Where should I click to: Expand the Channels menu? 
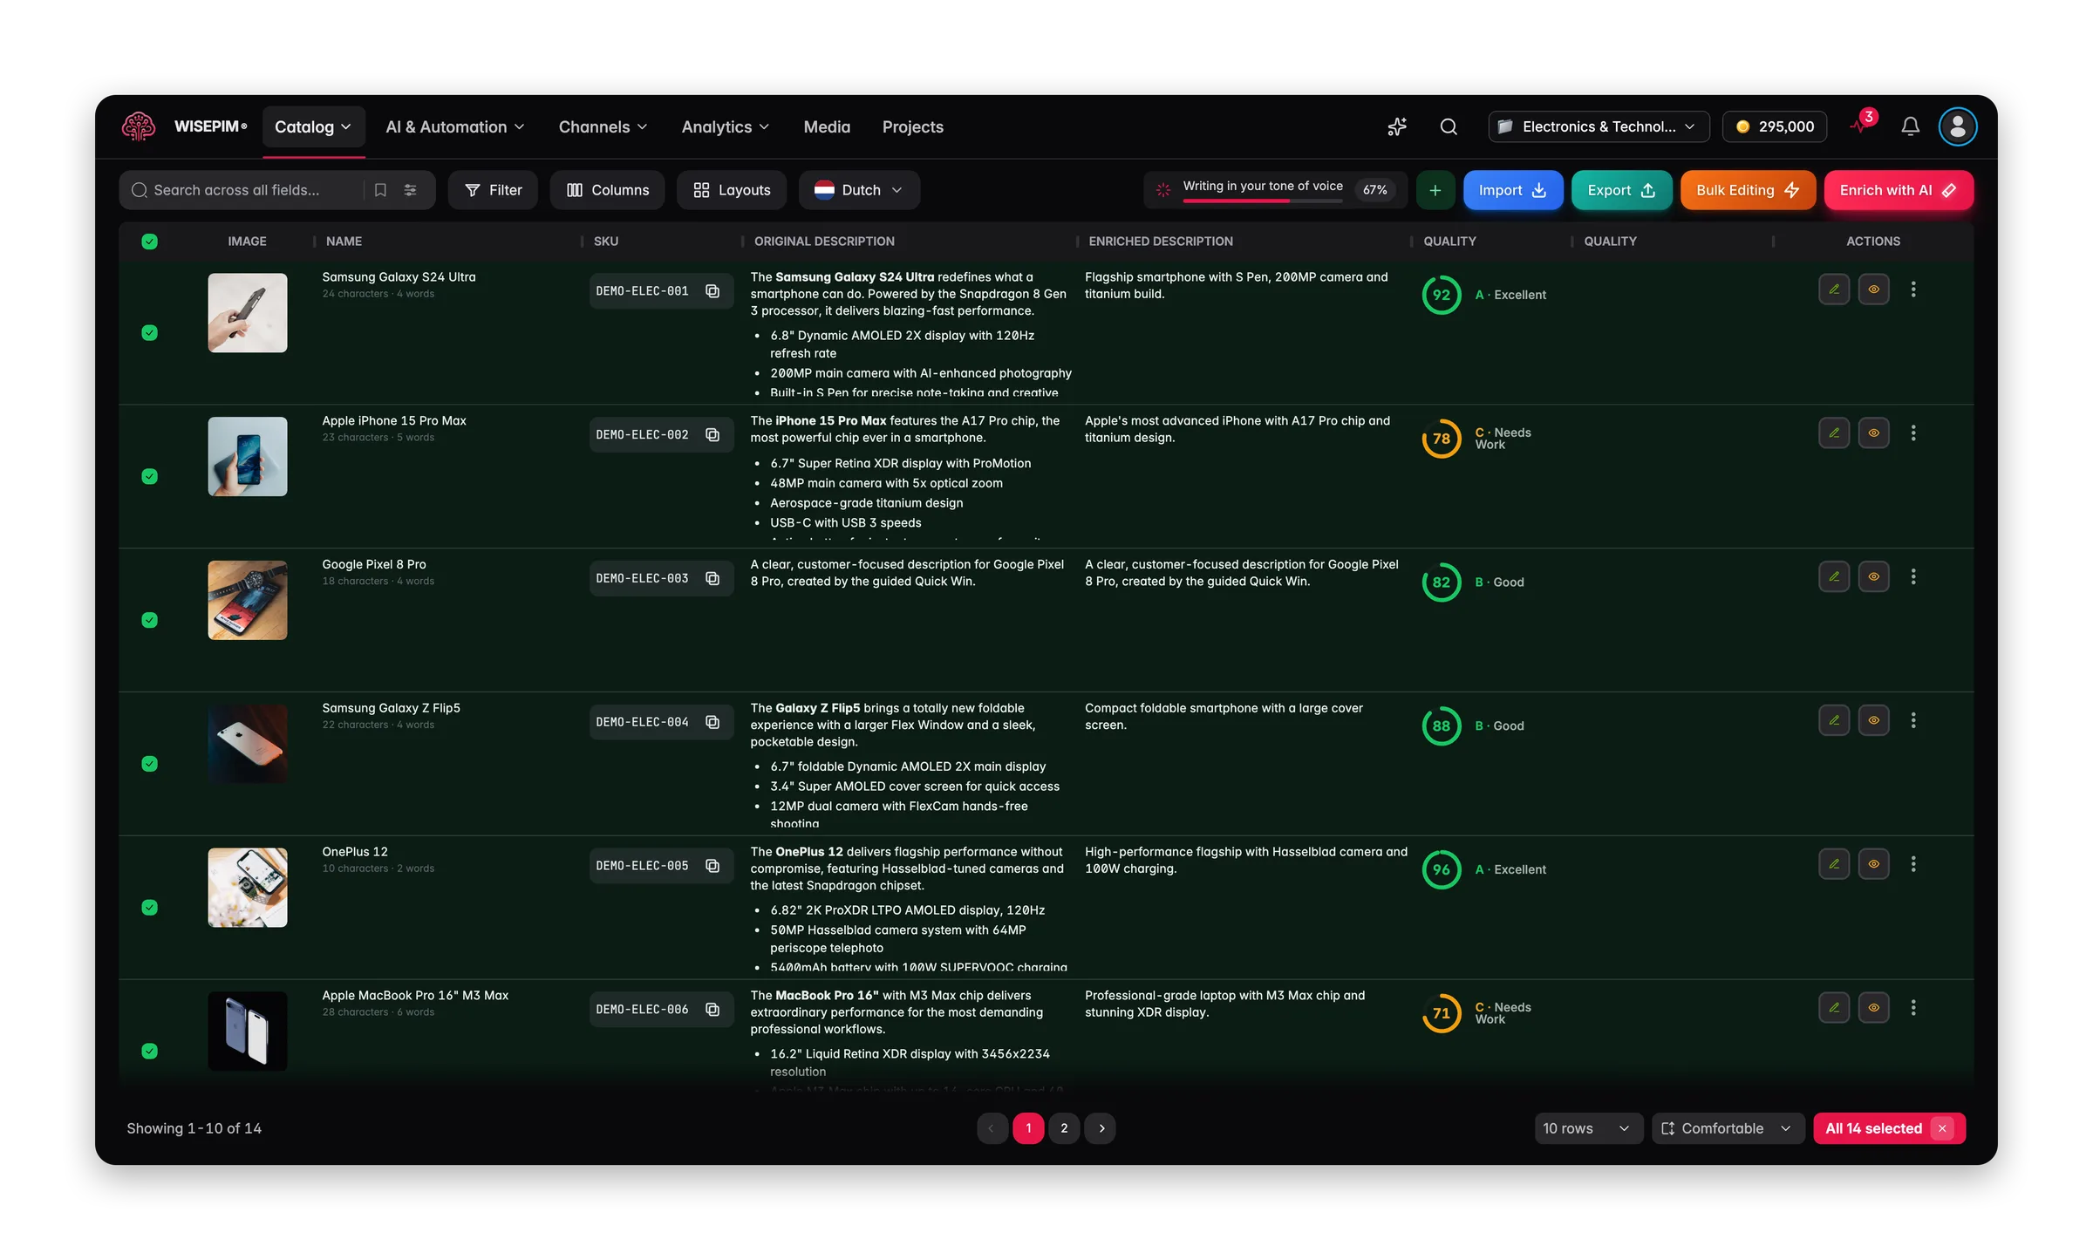pyautogui.click(x=603, y=127)
